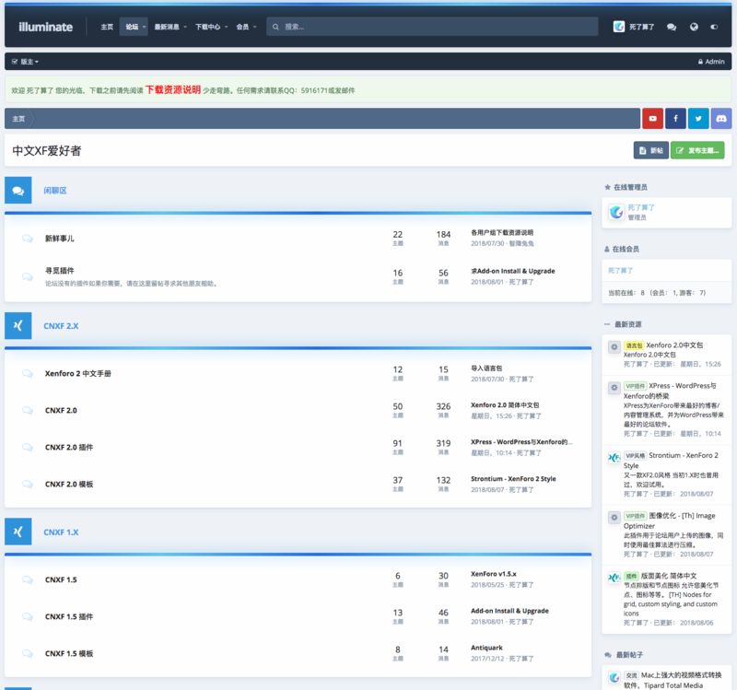Click the search magnifier icon

tap(275, 27)
